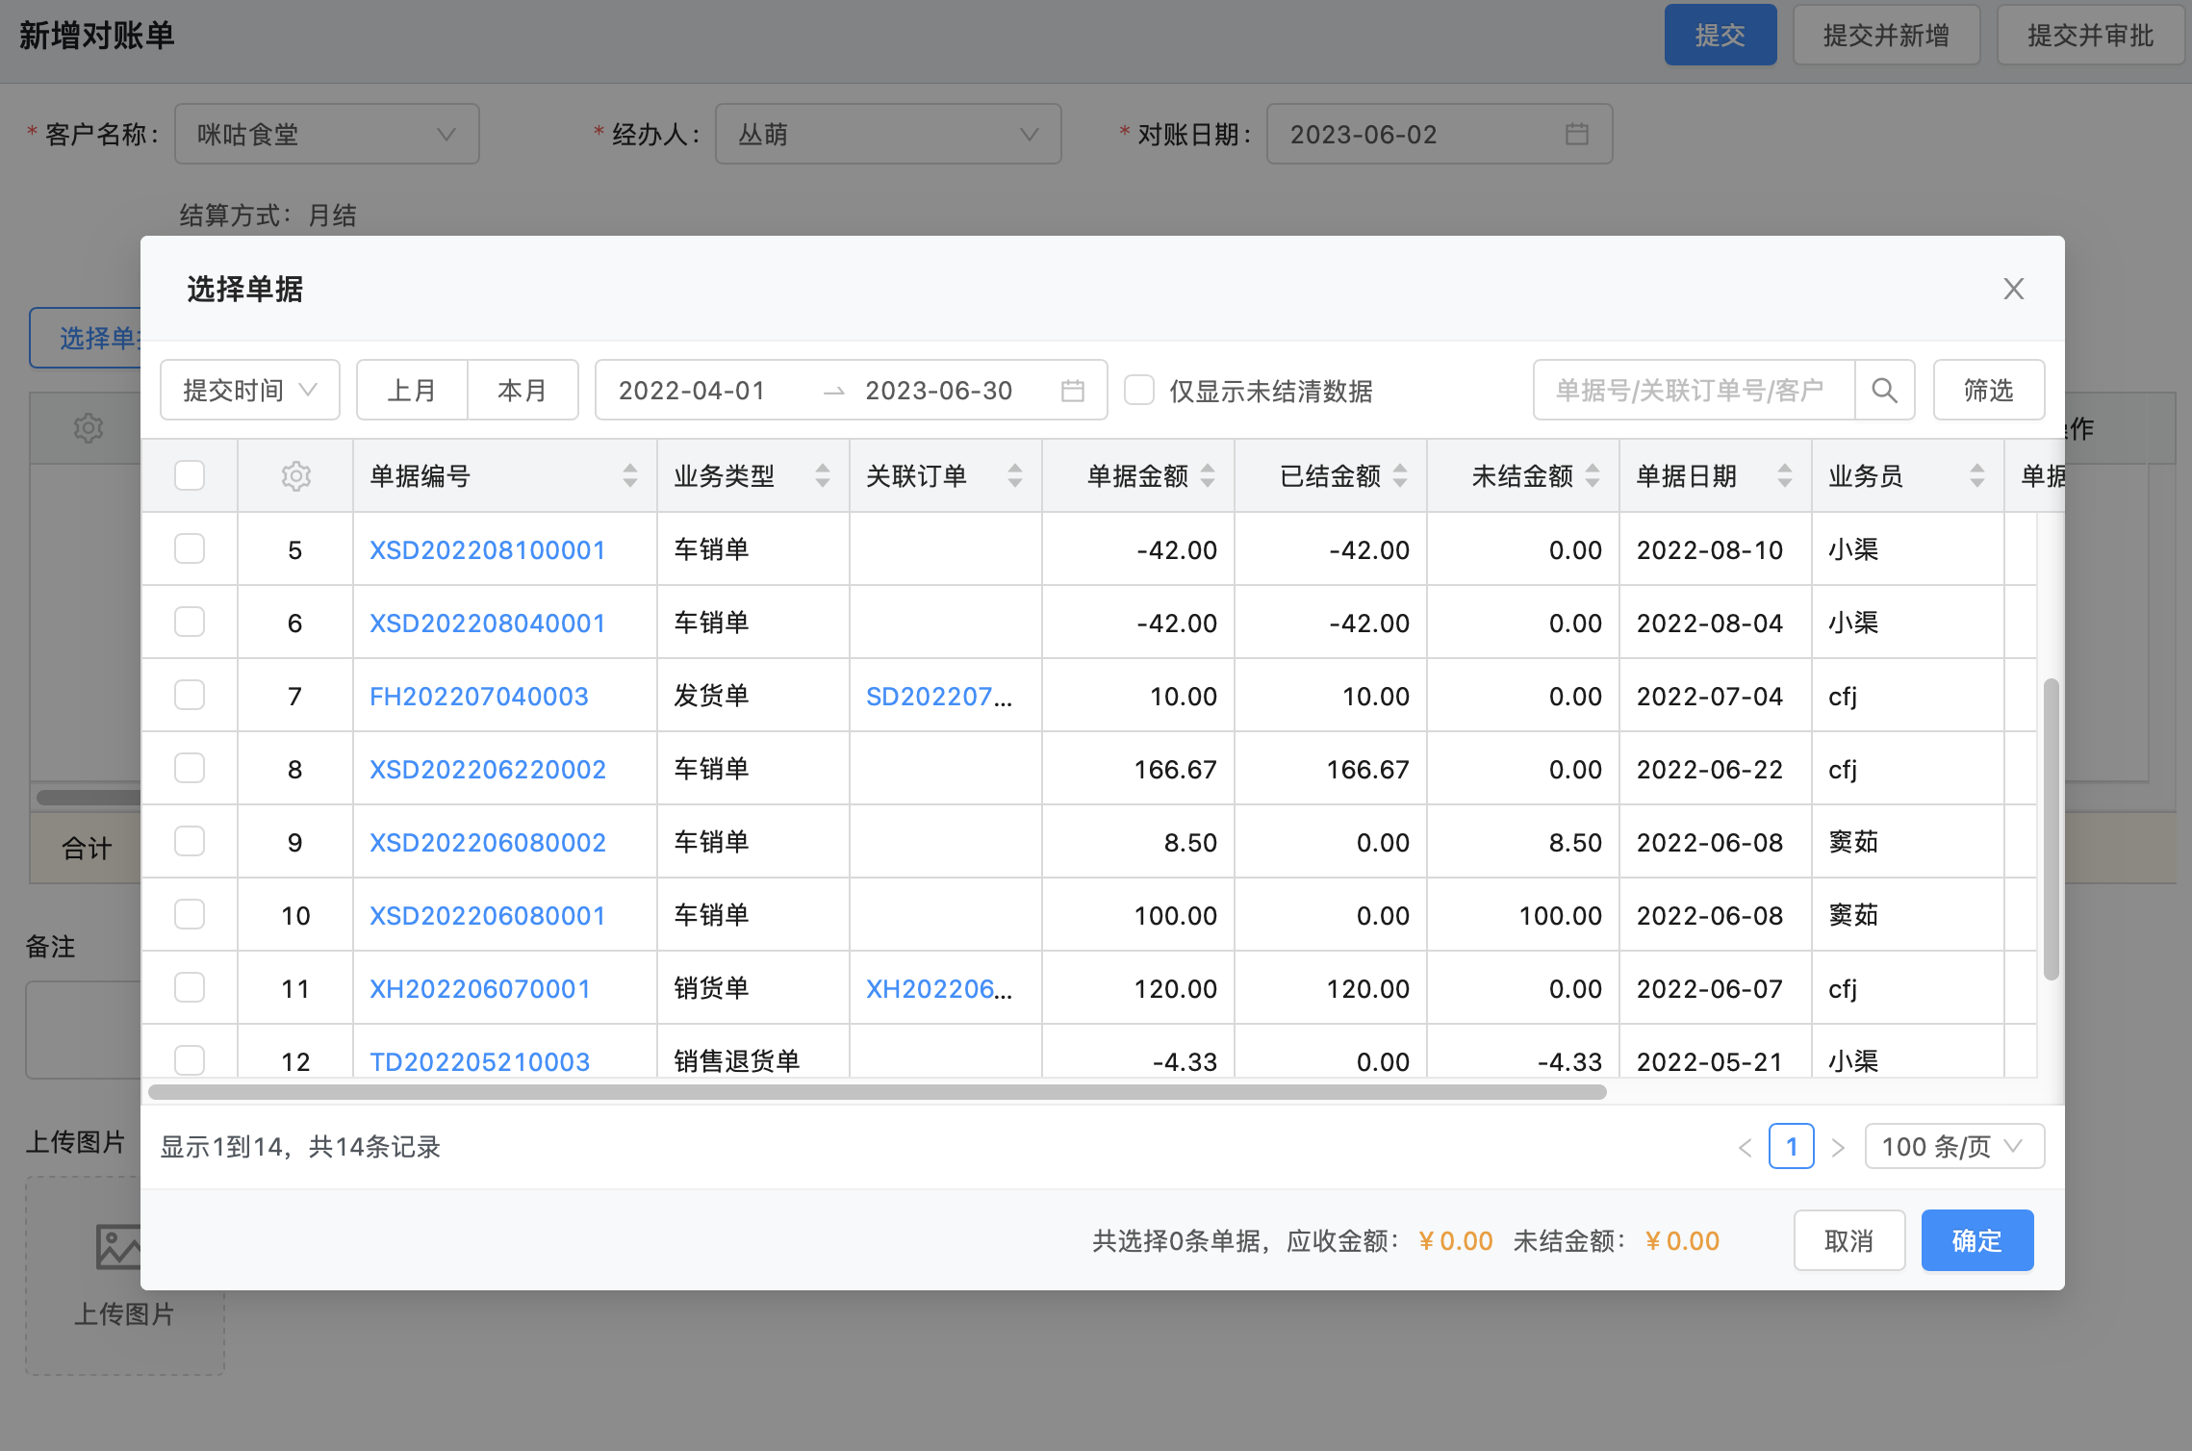Image resolution: width=2192 pixels, height=1451 pixels.
Task: Sort by 单据编号 column arrows
Action: pos(629,476)
